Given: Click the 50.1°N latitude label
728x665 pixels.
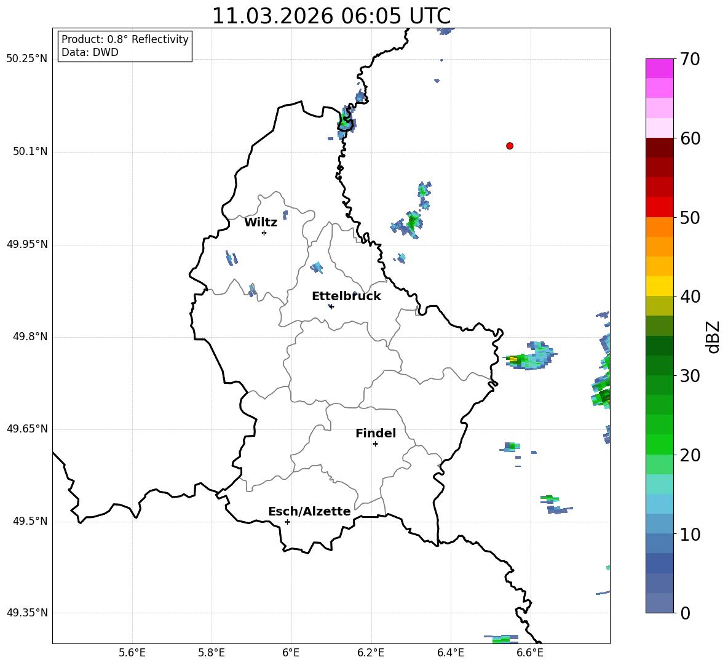Looking at the screenshot, I should [x=30, y=151].
